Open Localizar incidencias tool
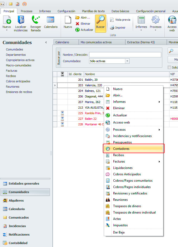 pyautogui.click(x=21, y=24)
